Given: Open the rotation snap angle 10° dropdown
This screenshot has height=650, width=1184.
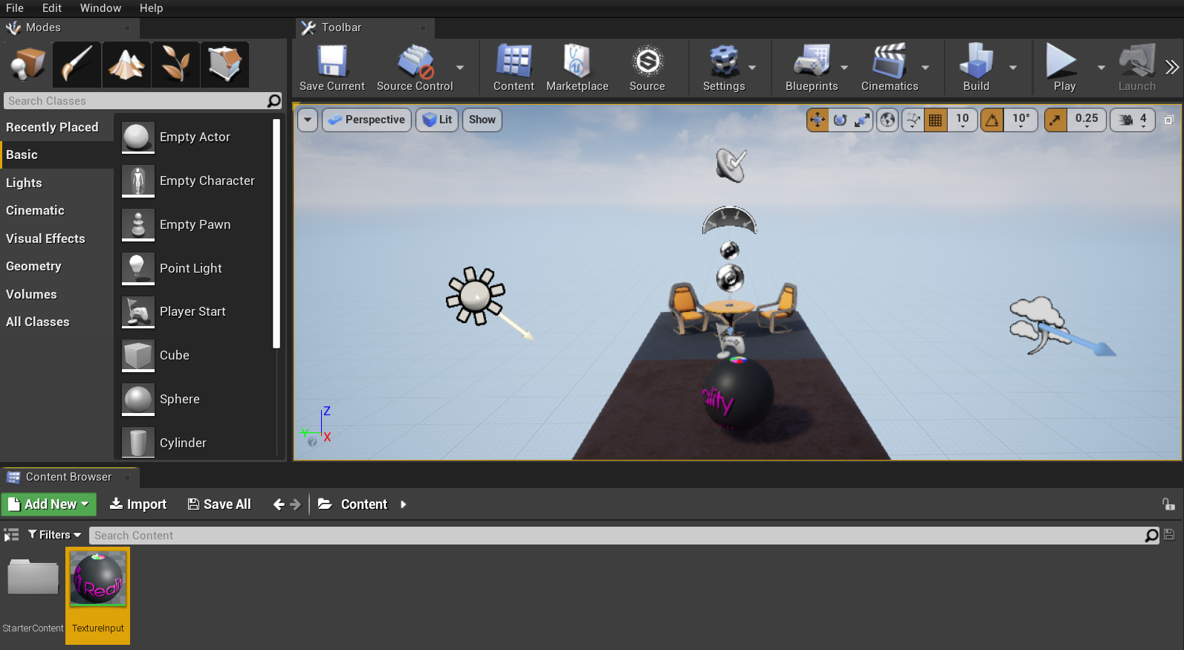Looking at the screenshot, I should tap(1021, 120).
